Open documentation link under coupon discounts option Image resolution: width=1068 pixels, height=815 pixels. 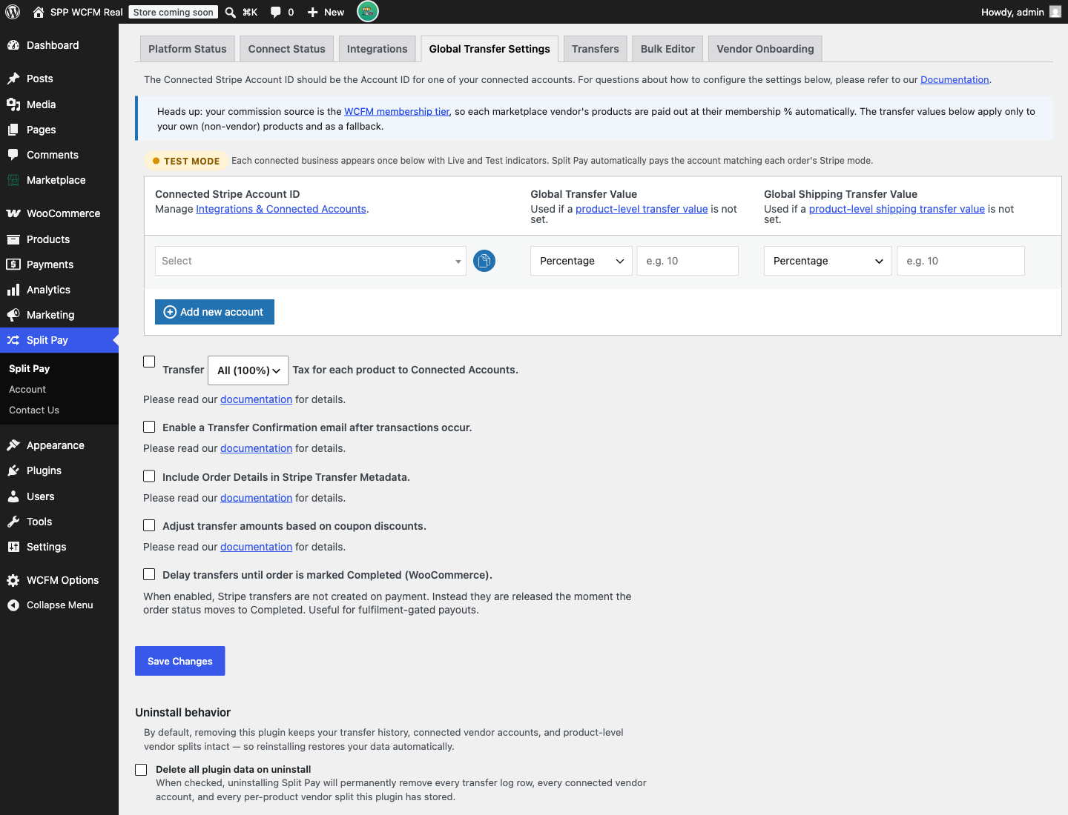[256, 547]
